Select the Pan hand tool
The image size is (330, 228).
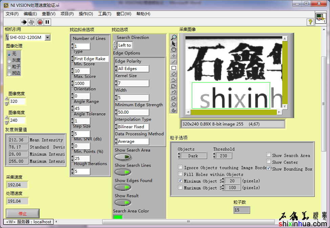point(174,49)
